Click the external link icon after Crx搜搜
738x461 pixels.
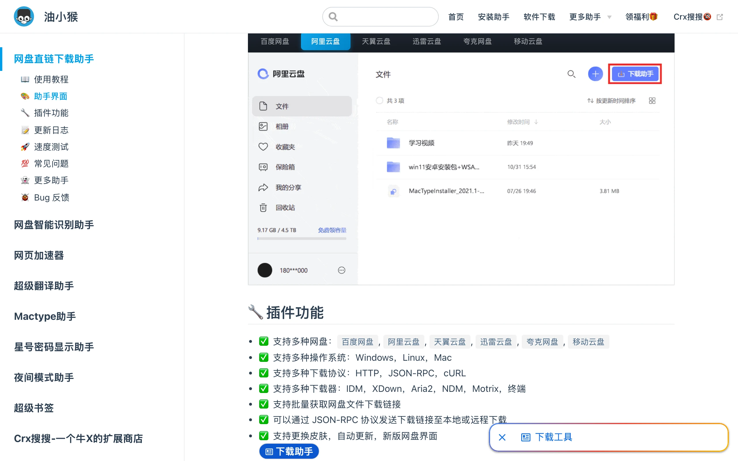tap(720, 17)
